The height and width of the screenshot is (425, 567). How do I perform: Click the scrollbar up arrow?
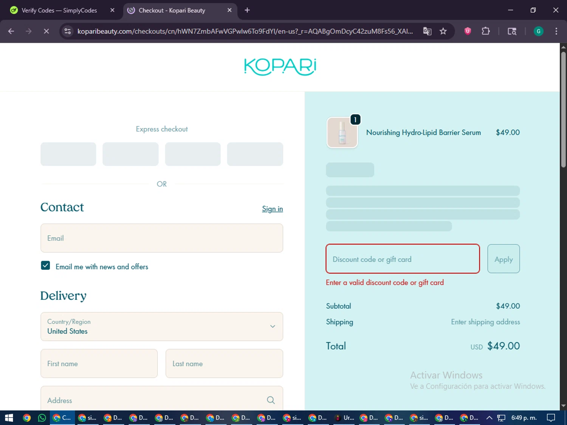[x=563, y=47]
